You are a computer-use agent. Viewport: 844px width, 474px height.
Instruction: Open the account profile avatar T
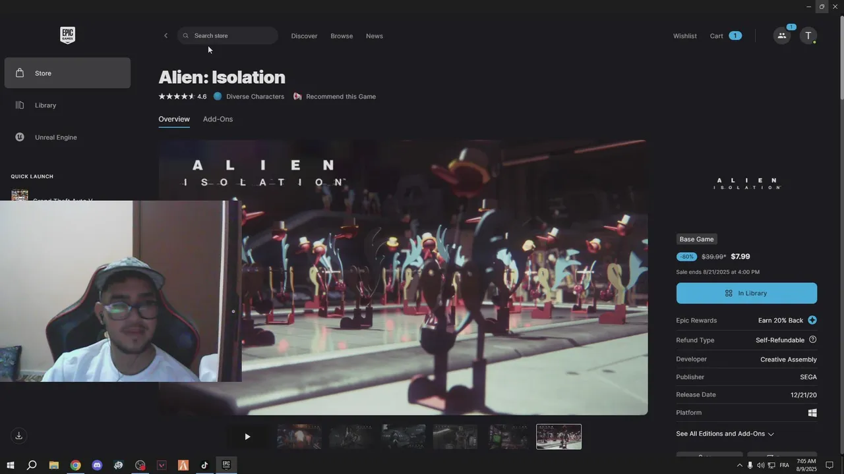pos(808,36)
